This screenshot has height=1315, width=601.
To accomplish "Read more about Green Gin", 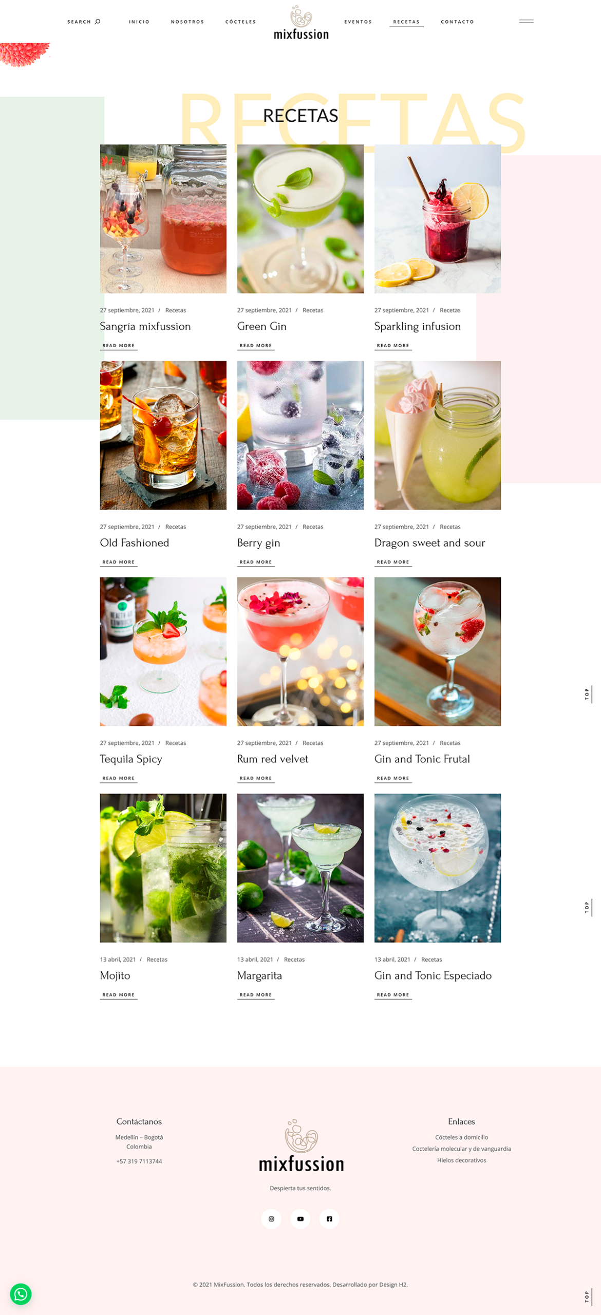I will click(x=256, y=346).
